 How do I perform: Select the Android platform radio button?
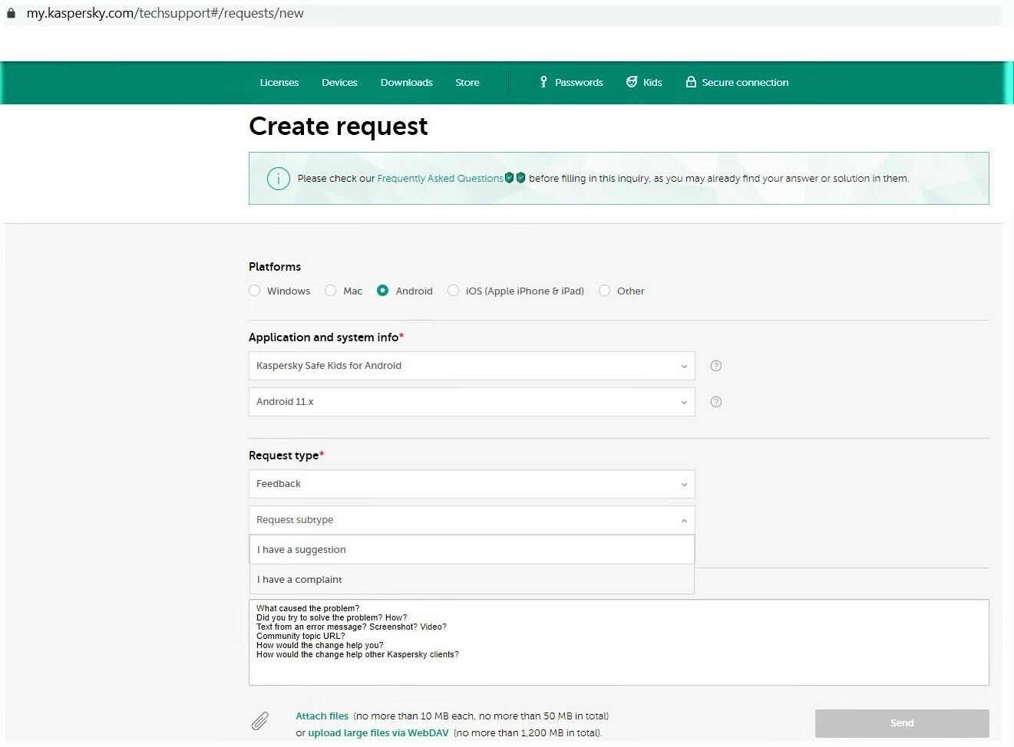tap(383, 291)
